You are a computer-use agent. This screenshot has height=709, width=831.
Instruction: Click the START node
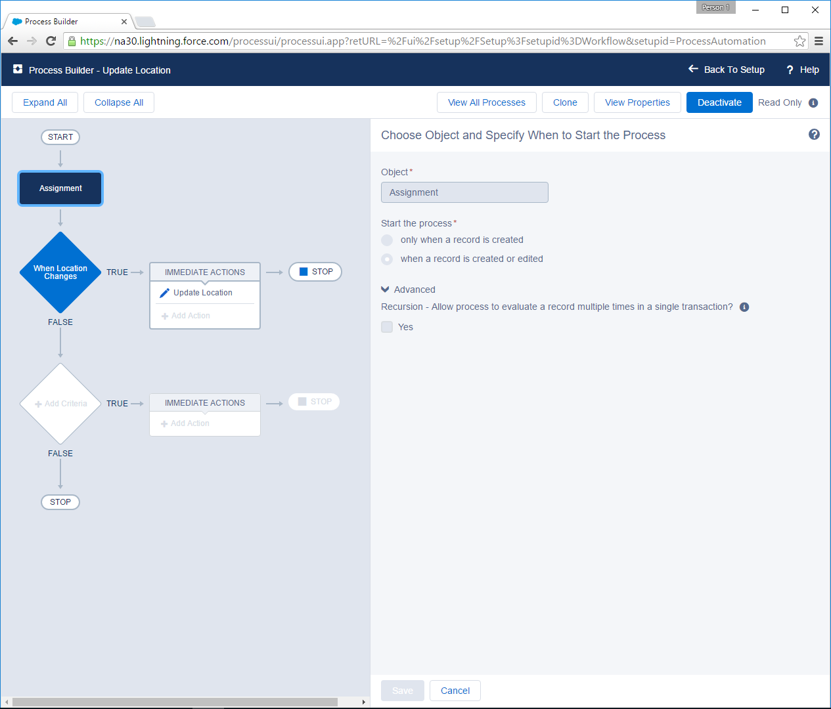pyautogui.click(x=60, y=137)
